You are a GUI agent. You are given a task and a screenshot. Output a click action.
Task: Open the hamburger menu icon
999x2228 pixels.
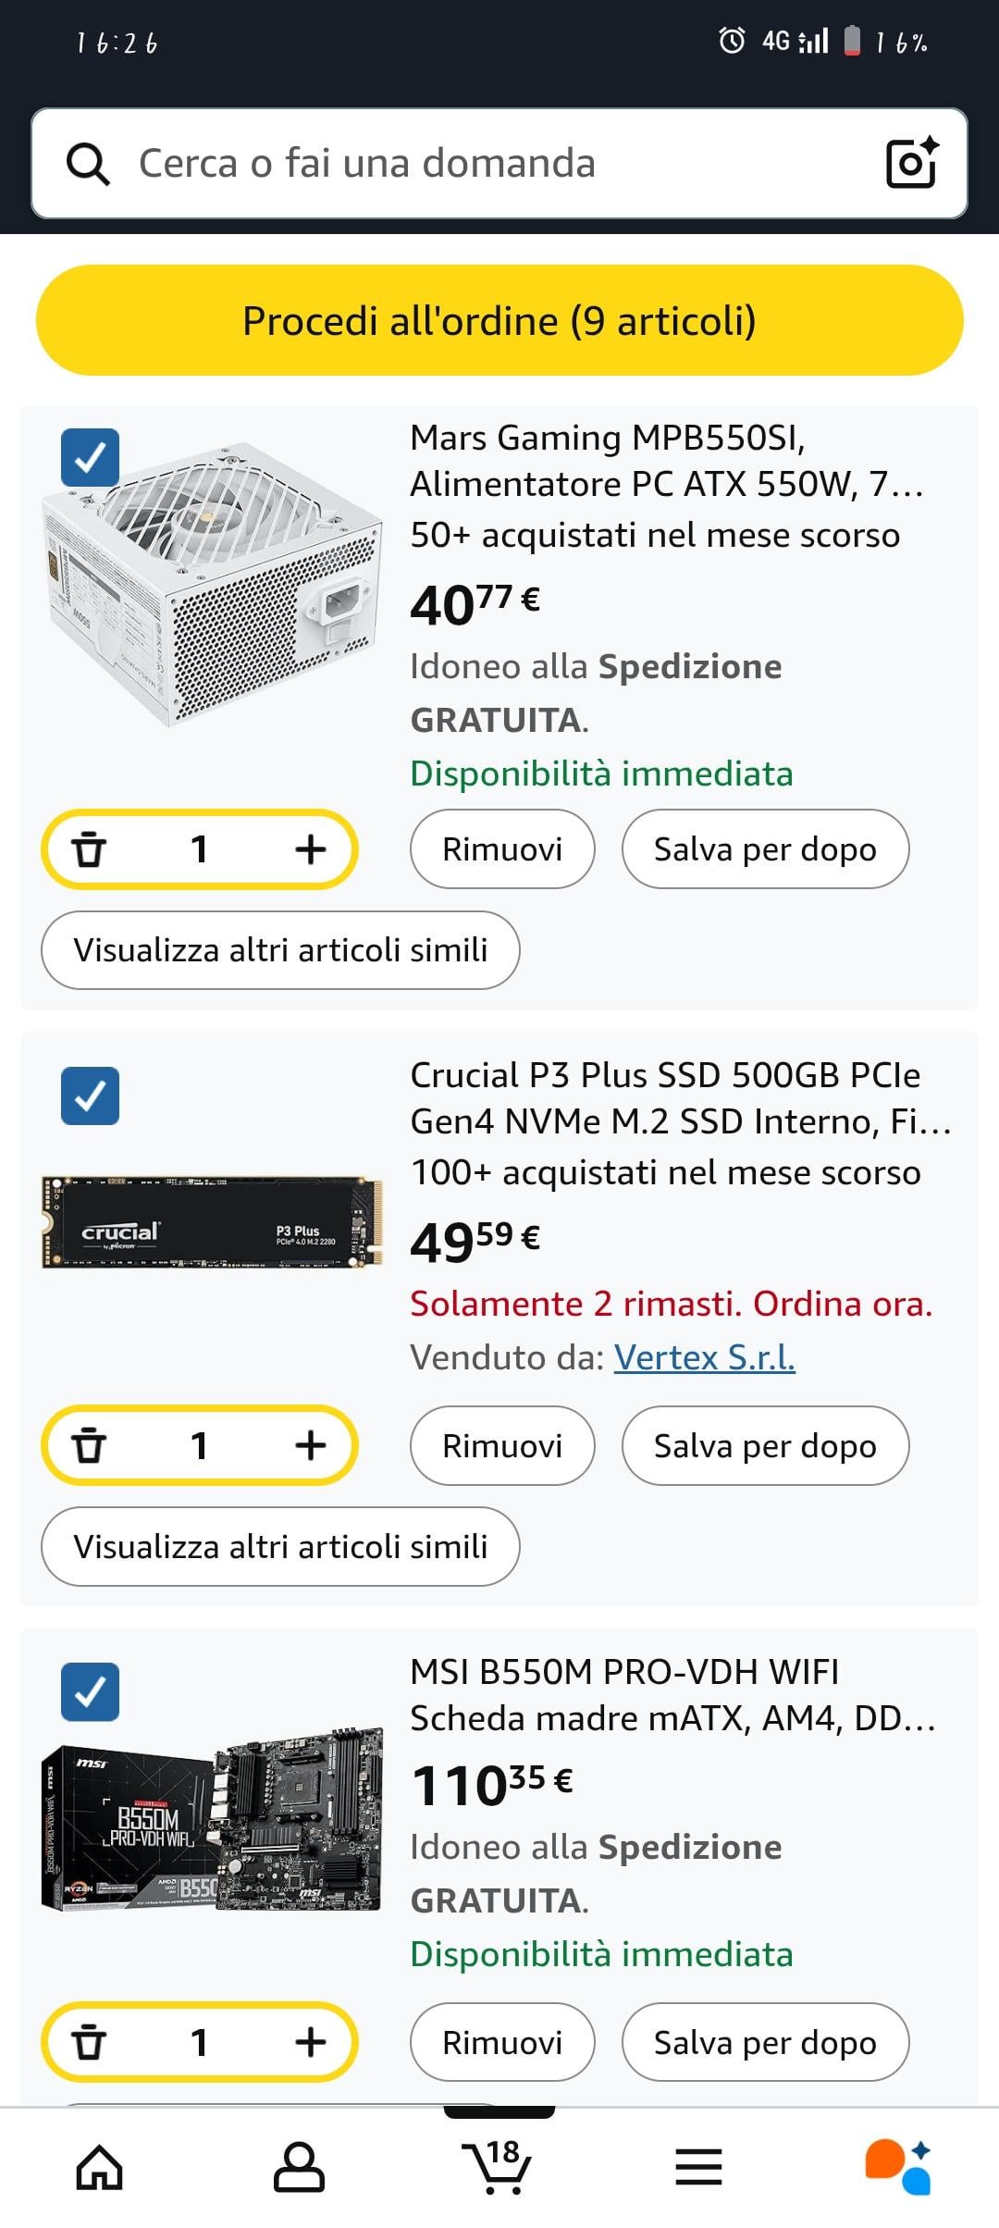point(698,2167)
